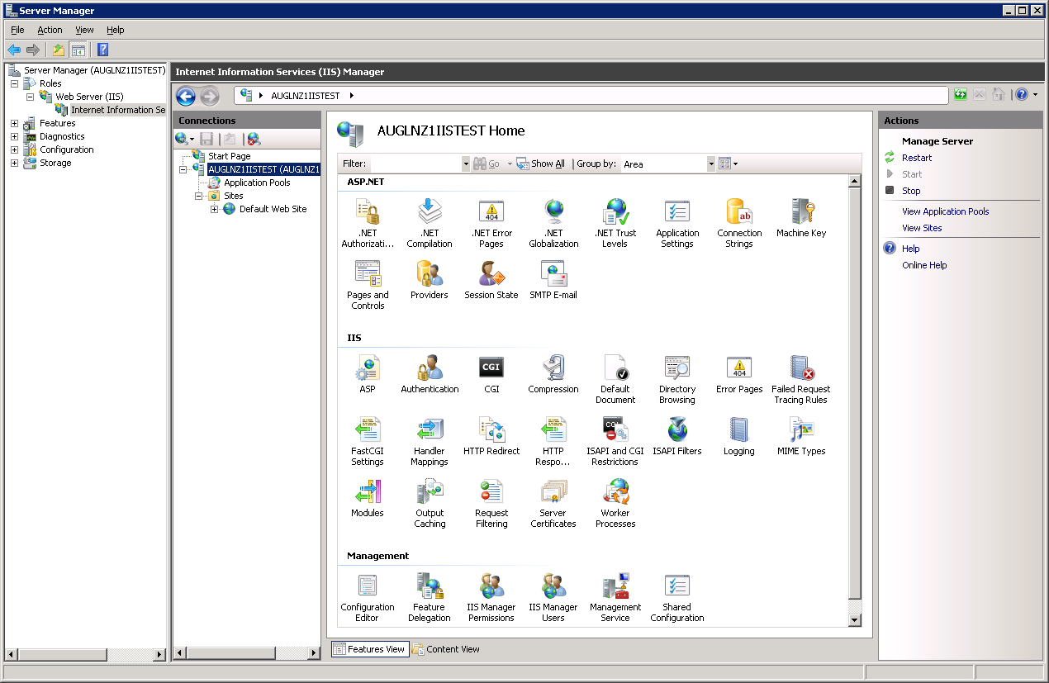Image resolution: width=1049 pixels, height=683 pixels.
Task: Select the Configuration Editor icon
Action: [x=368, y=586]
